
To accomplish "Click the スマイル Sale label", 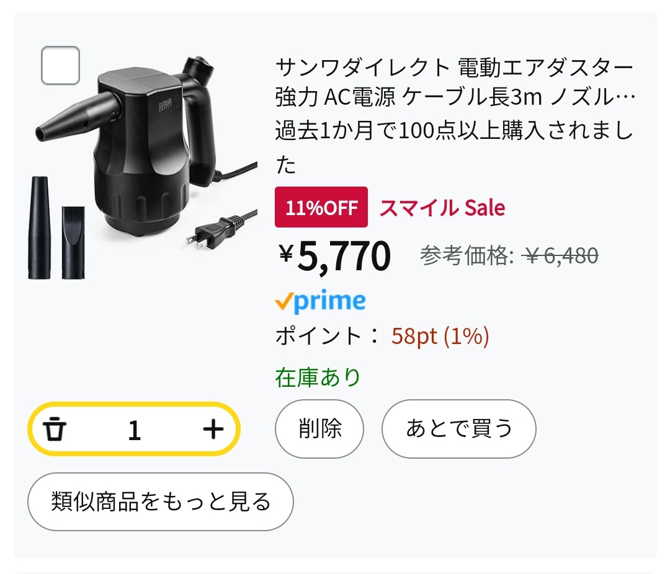I will 442,208.
